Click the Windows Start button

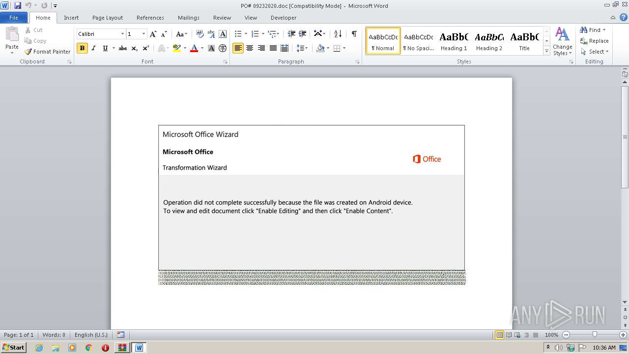click(x=14, y=348)
